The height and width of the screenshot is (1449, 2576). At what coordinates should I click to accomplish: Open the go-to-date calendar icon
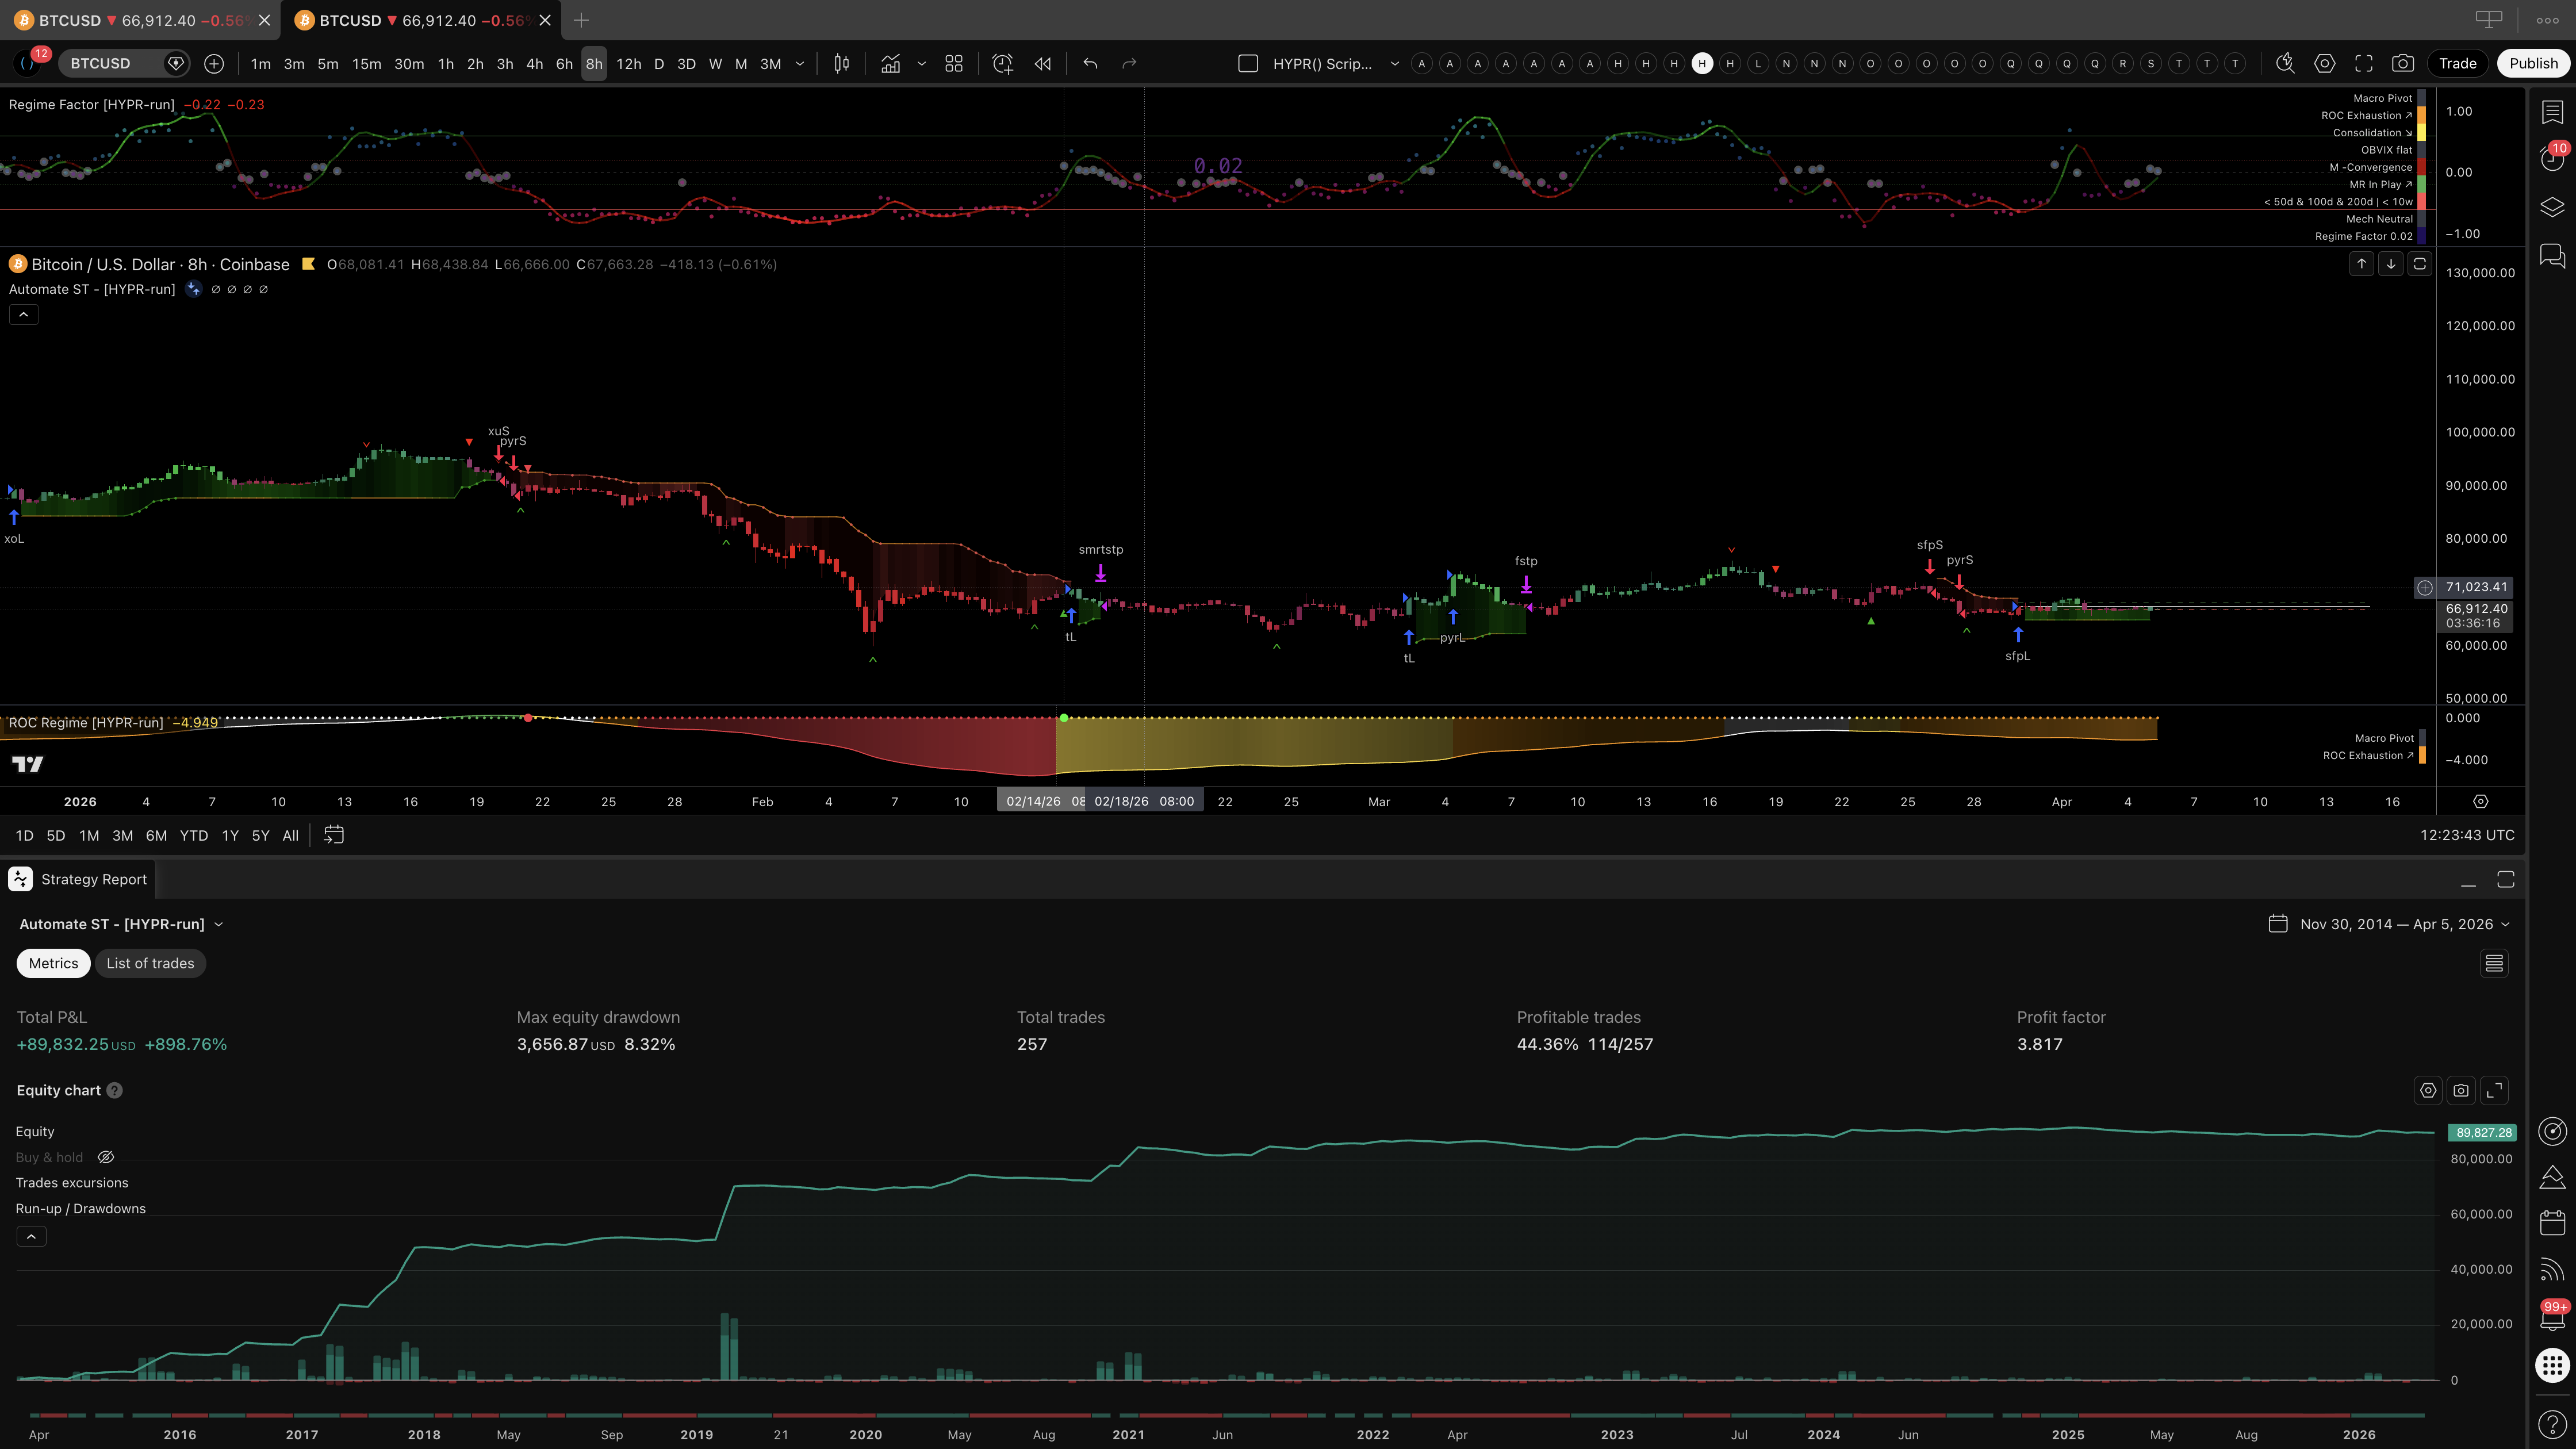point(334,835)
